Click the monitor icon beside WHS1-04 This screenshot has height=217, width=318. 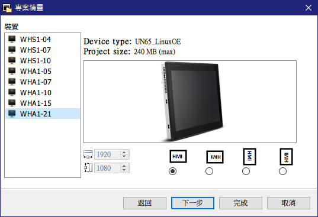click(12, 39)
